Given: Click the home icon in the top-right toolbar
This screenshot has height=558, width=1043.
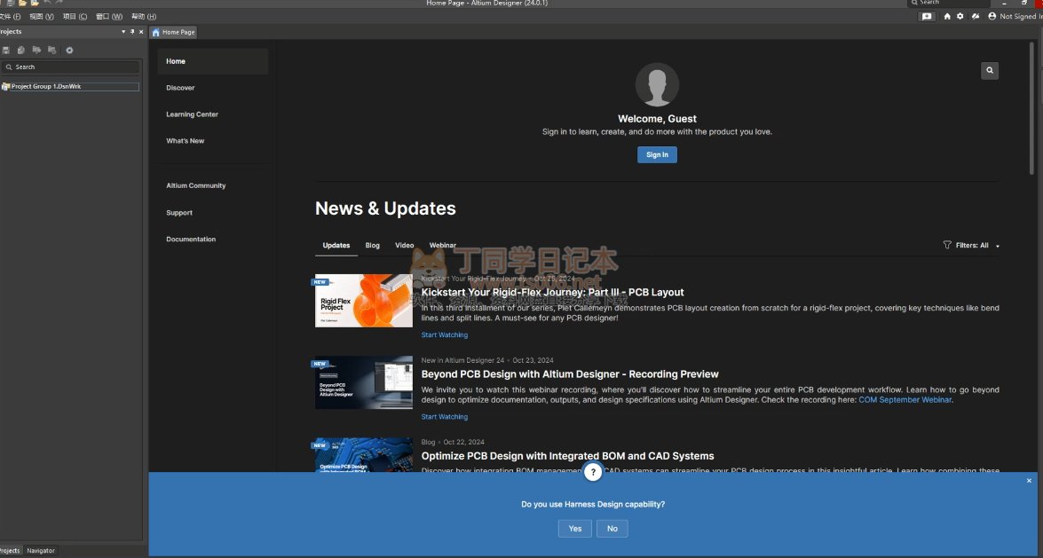Looking at the screenshot, I should [947, 17].
